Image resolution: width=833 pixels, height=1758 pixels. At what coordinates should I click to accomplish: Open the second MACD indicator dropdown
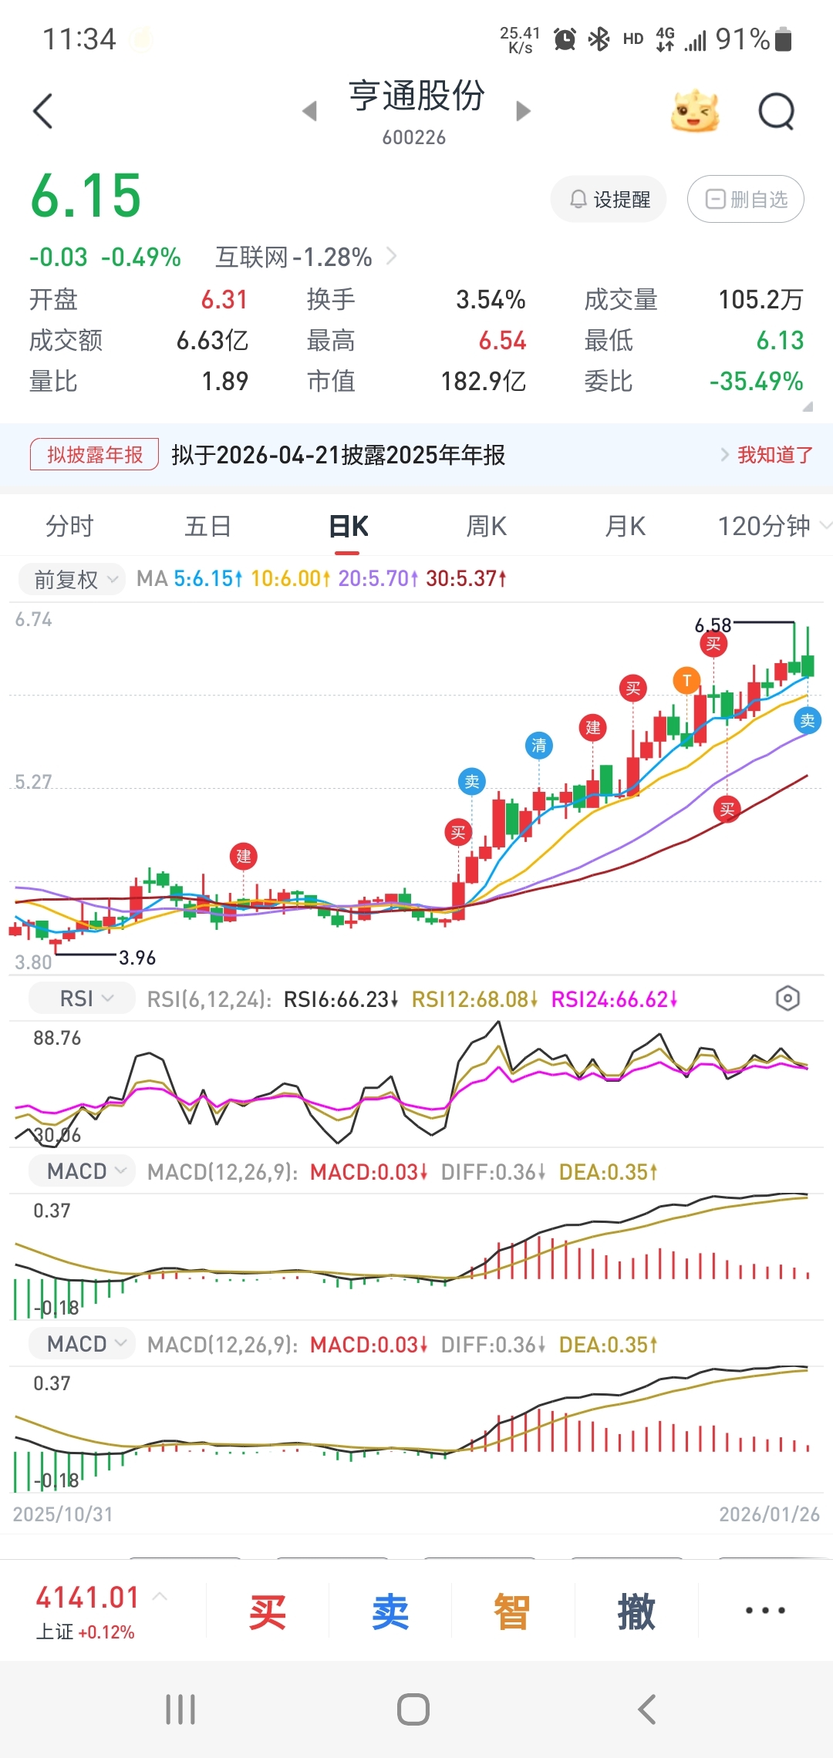coord(82,1344)
